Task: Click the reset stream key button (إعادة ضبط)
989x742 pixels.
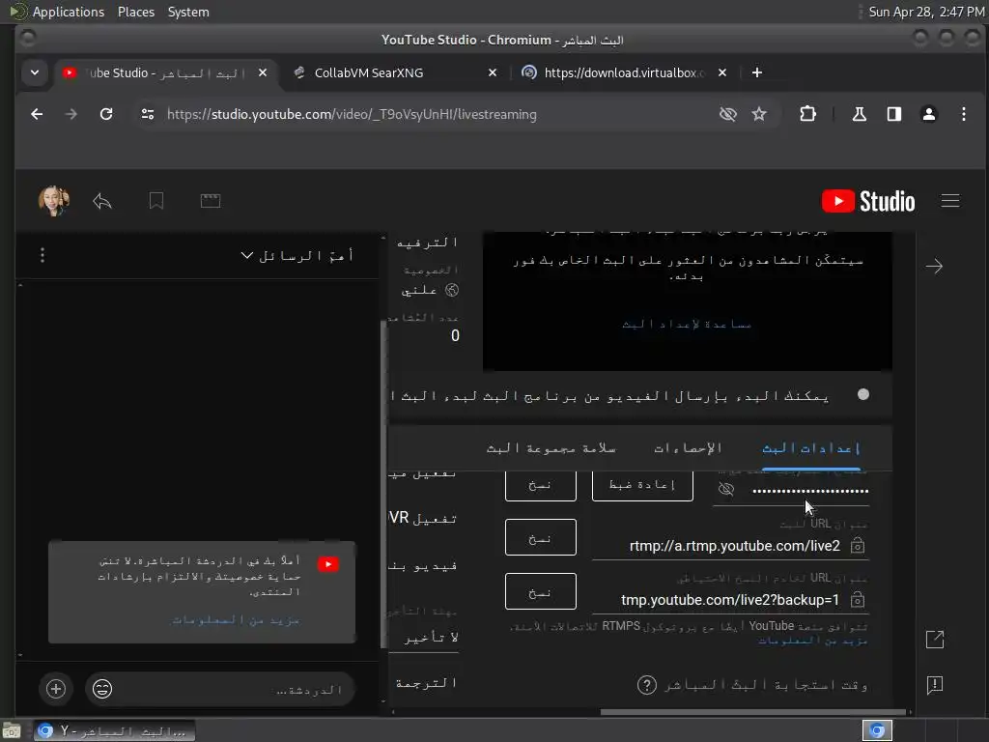Action: point(642,486)
